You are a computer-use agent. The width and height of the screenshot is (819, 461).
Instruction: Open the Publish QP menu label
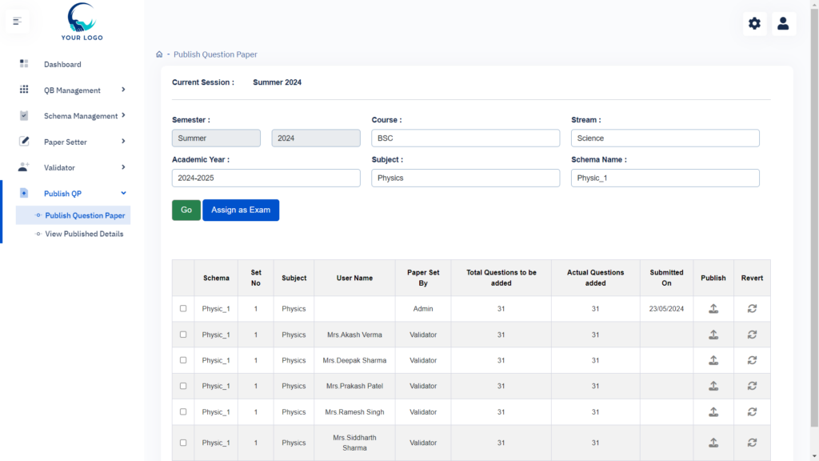pyautogui.click(x=62, y=194)
